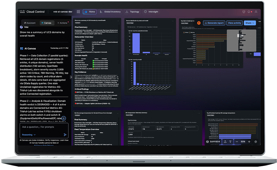Open the vvb-ai-canvas-dev account selector
277x170 pixels.
pyautogui.click(x=63, y=12)
